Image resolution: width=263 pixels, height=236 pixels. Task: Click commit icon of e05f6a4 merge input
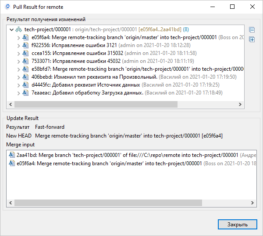(12, 163)
